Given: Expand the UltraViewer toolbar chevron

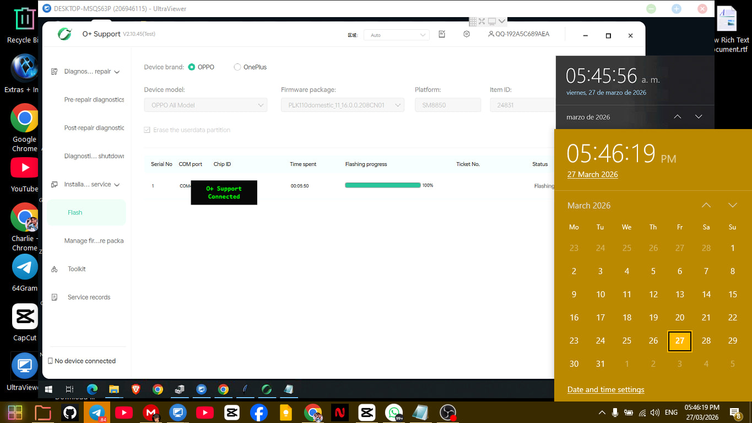Looking at the screenshot, I should point(502,22).
